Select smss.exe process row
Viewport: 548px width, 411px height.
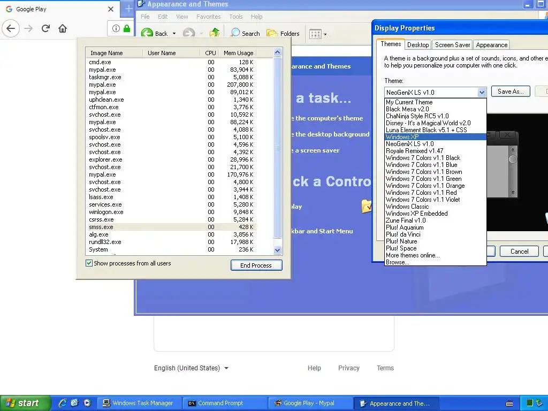pyautogui.click(x=171, y=227)
